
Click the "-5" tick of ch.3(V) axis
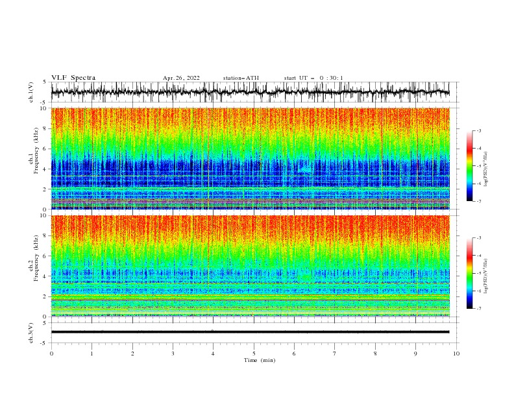point(44,343)
